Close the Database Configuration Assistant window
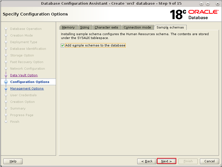This screenshot has width=222, height=167. (218, 4)
